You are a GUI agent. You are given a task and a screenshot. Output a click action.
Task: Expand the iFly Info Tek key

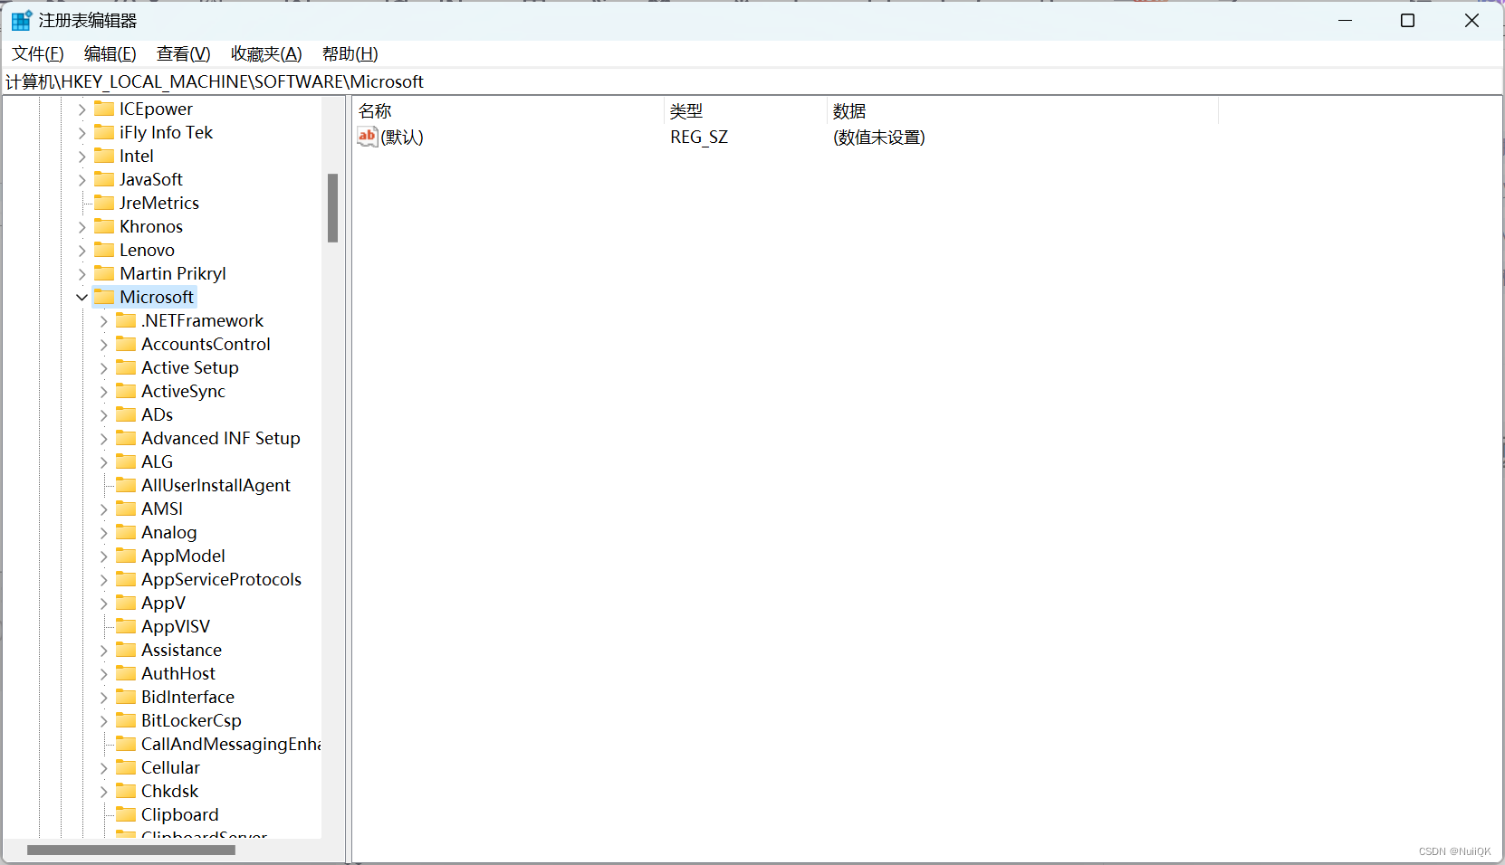coord(81,132)
